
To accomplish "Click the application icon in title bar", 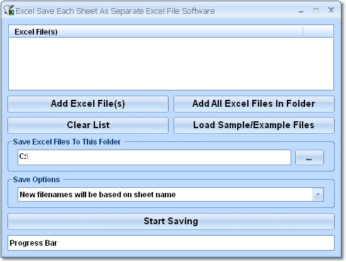I will [x=9, y=10].
